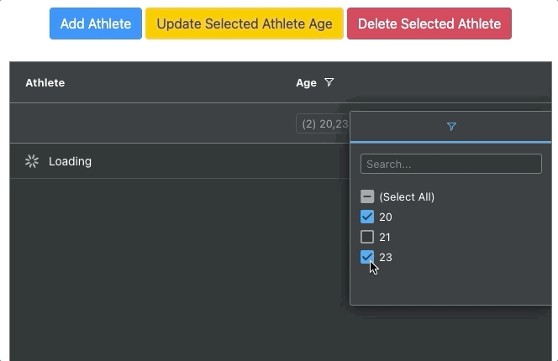Click the "Loading" text label

pos(70,161)
